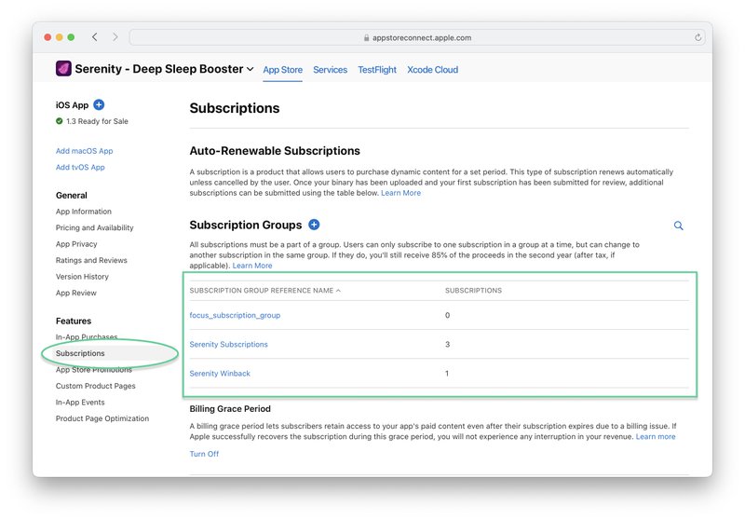
Task: Open App Review in the sidebar
Action: click(x=76, y=293)
